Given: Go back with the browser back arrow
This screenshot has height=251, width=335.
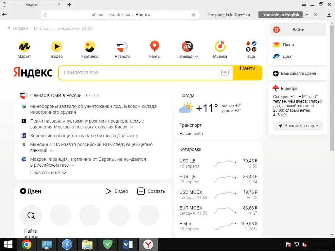Looking at the screenshot, I should pyautogui.click(x=4, y=15).
